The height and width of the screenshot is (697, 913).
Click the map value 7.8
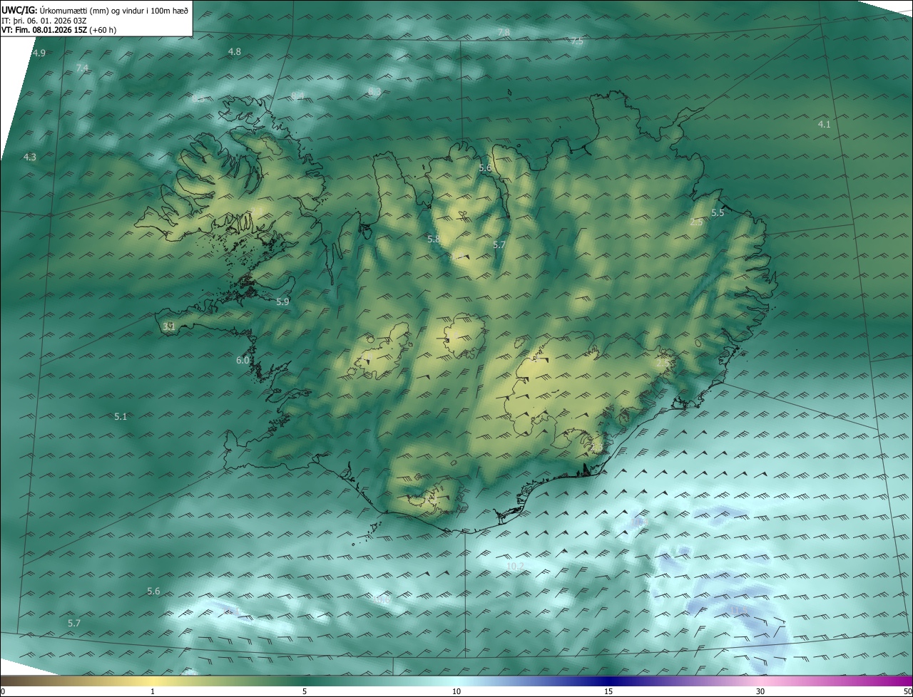click(x=504, y=33)
